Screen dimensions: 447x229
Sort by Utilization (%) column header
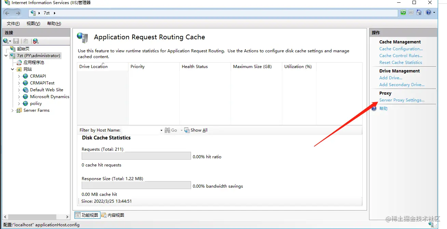[x=299, y=67]
